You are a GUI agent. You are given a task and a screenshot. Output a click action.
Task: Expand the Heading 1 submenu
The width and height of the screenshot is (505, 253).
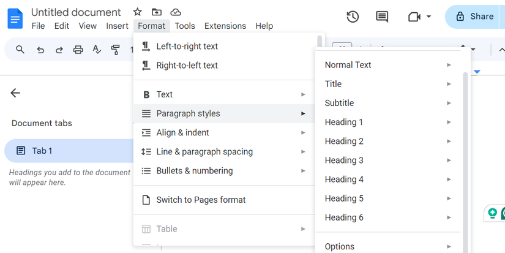449,122
